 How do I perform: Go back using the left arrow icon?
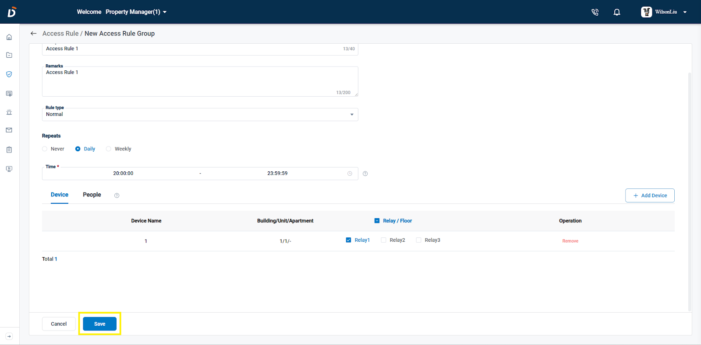33,34
